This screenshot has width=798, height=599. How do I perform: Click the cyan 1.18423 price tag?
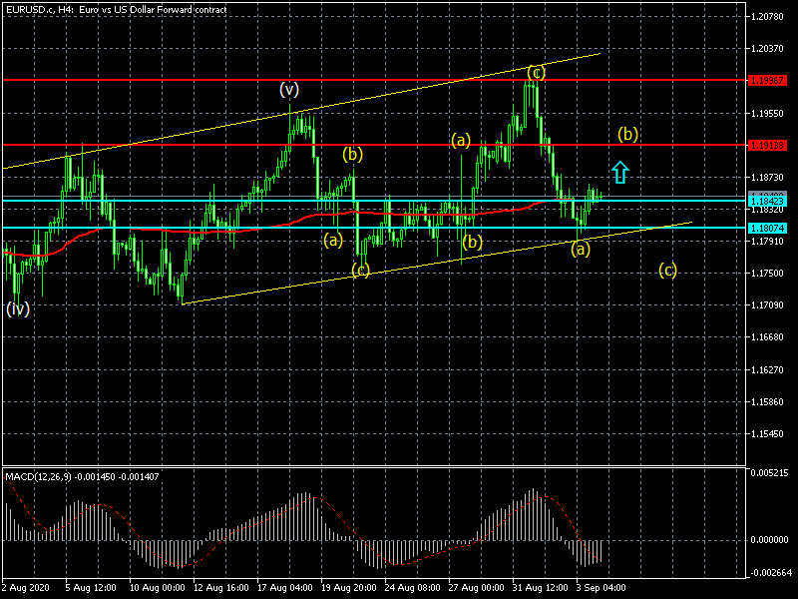[768, 201]
